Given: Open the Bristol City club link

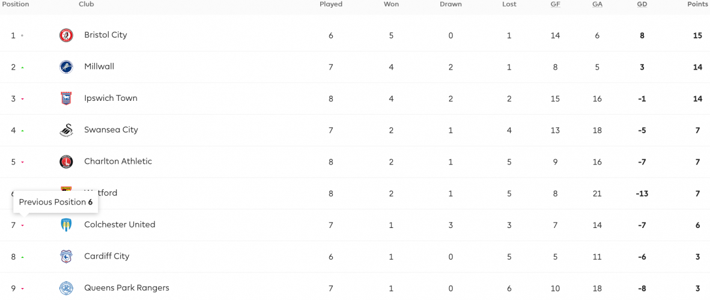Looking at the screenshot, I should (x=106, y=35).
